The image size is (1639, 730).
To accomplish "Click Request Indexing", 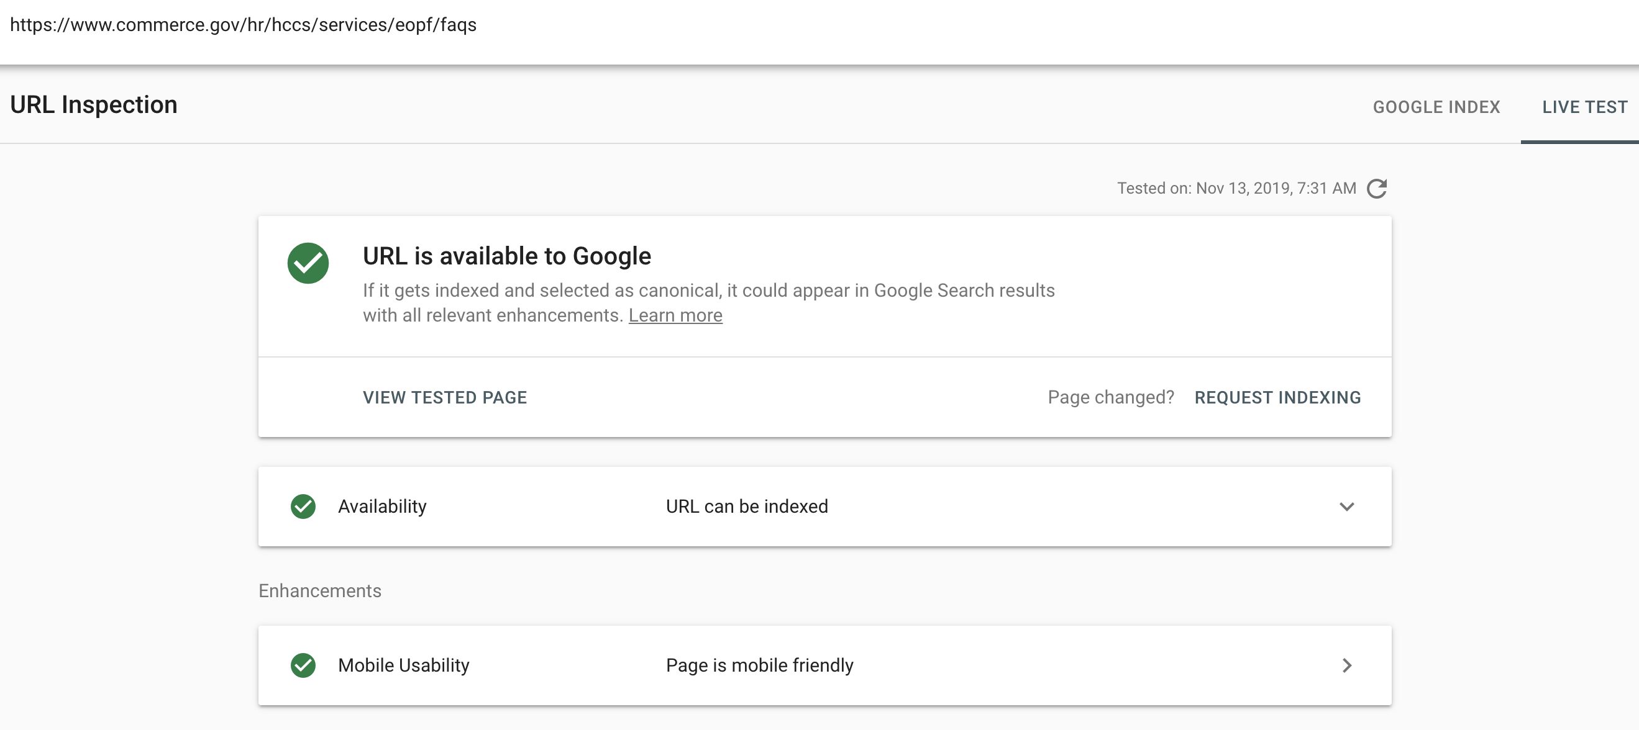I will 1277,397.
